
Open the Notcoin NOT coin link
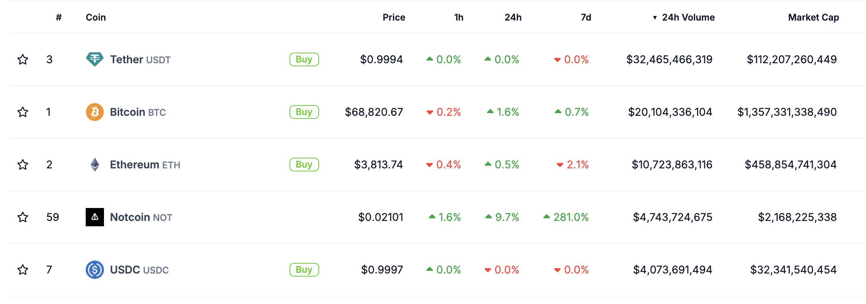pyautogui.click(x=141, y=217)
